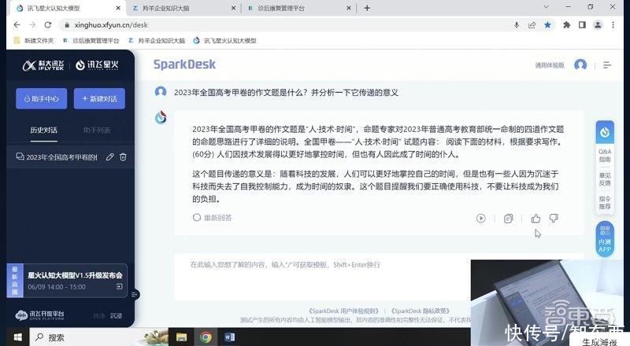630x346 pixels.
Task: Copy the answer text
Action: [x=508, y=219]
